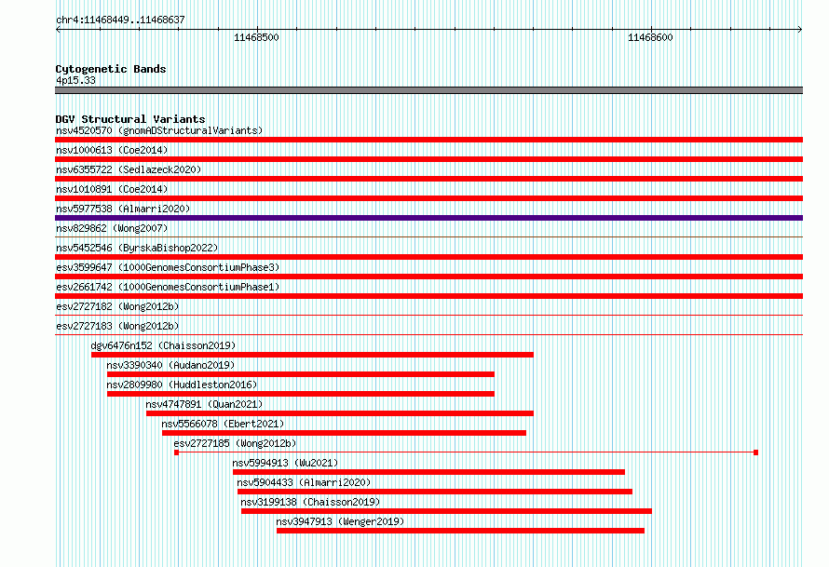Select the esv2727183 (Wong2012b) label
The width and height of the screenshot is (829, 567).
pyautogui.click(x=117, y=326)
